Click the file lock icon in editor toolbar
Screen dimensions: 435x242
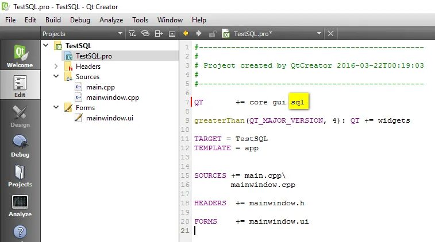point(213,34)
